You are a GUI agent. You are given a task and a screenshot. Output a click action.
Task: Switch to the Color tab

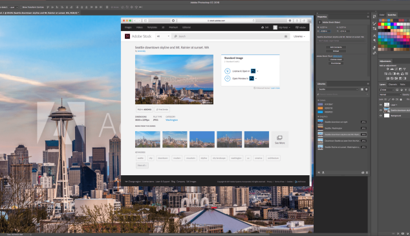382,15
